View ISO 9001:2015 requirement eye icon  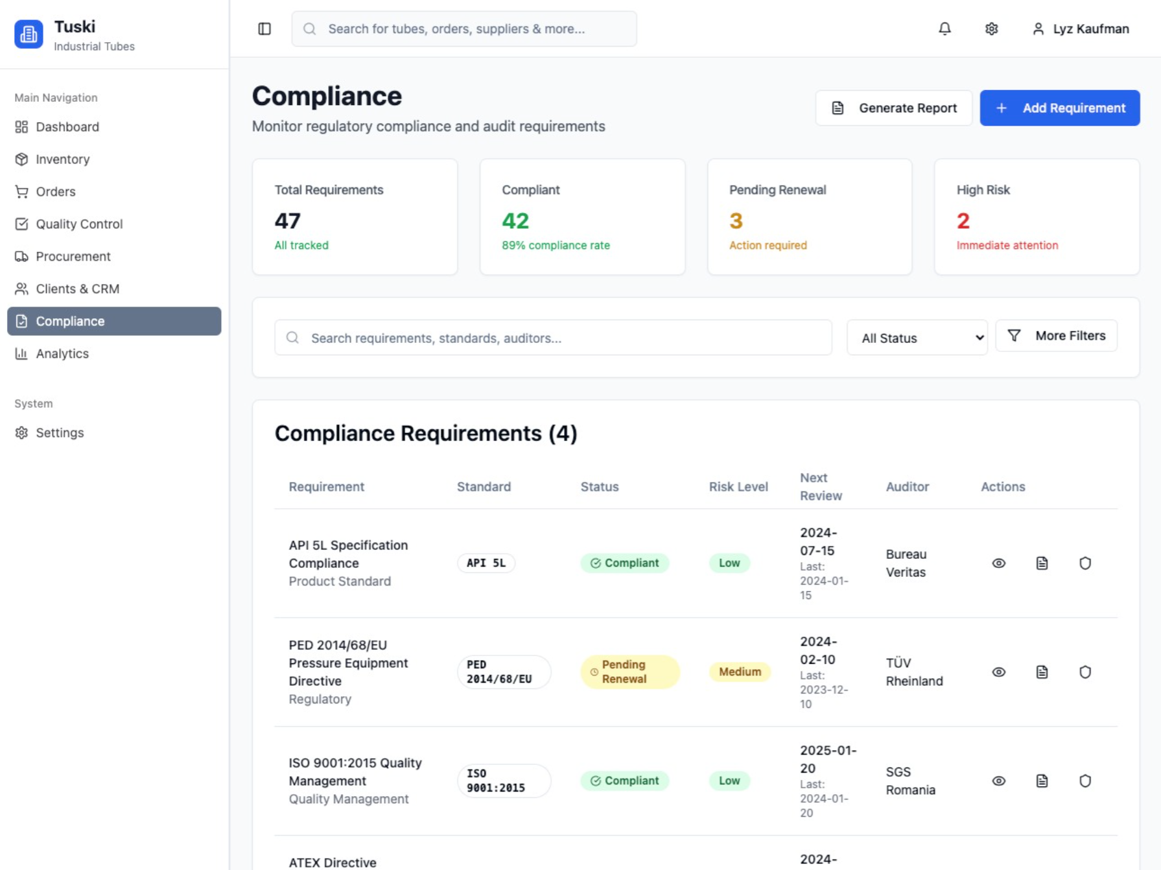pyautogui.click(x=998, y=781)
